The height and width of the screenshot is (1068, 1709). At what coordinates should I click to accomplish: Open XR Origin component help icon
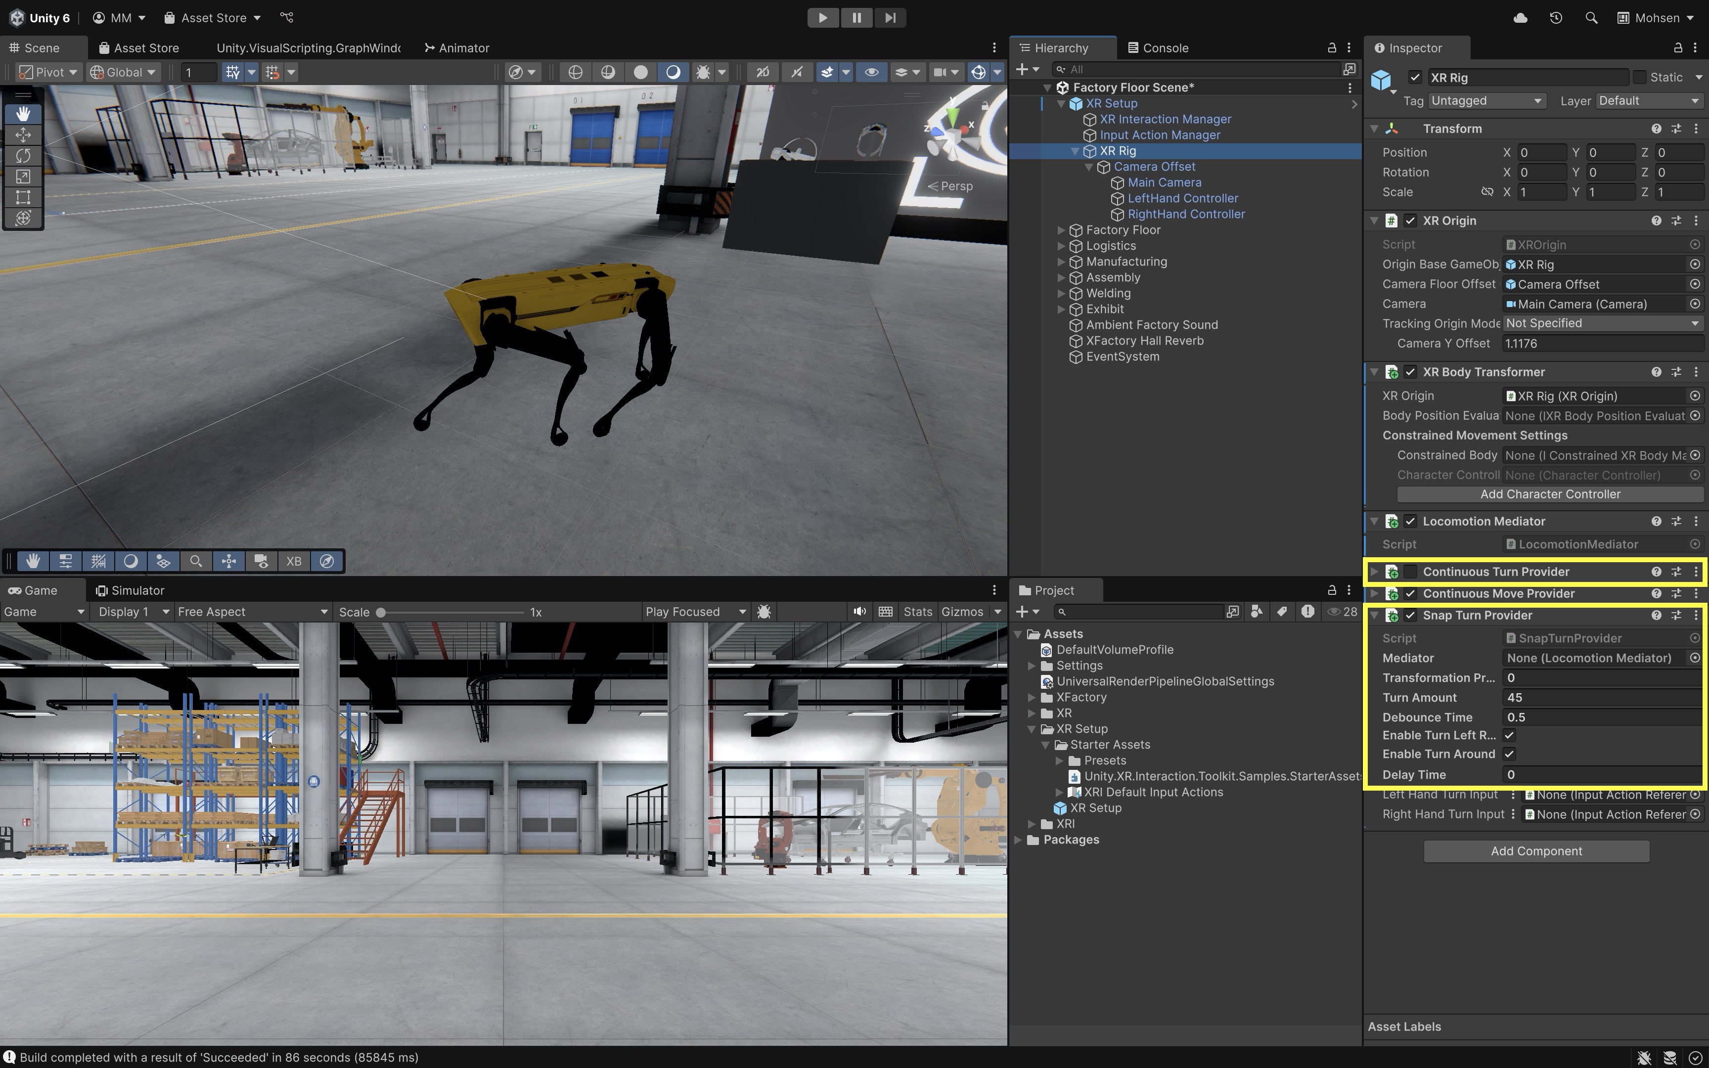click(1656, 221)
